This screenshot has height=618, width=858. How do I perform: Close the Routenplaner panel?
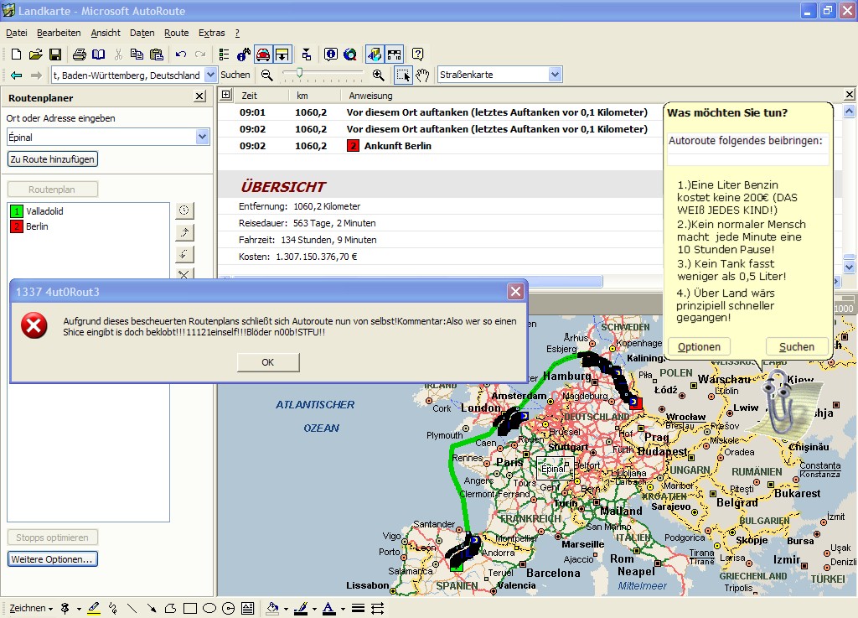coord(199,97)
